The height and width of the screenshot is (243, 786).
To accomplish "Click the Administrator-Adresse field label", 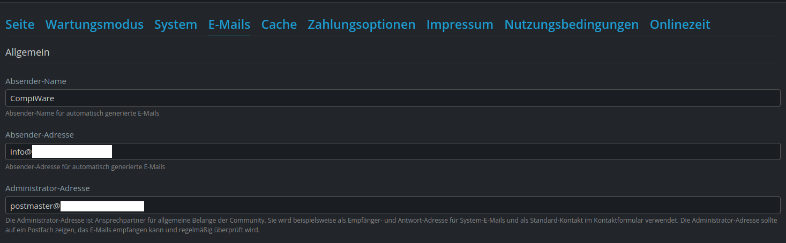I will point(48,188).
